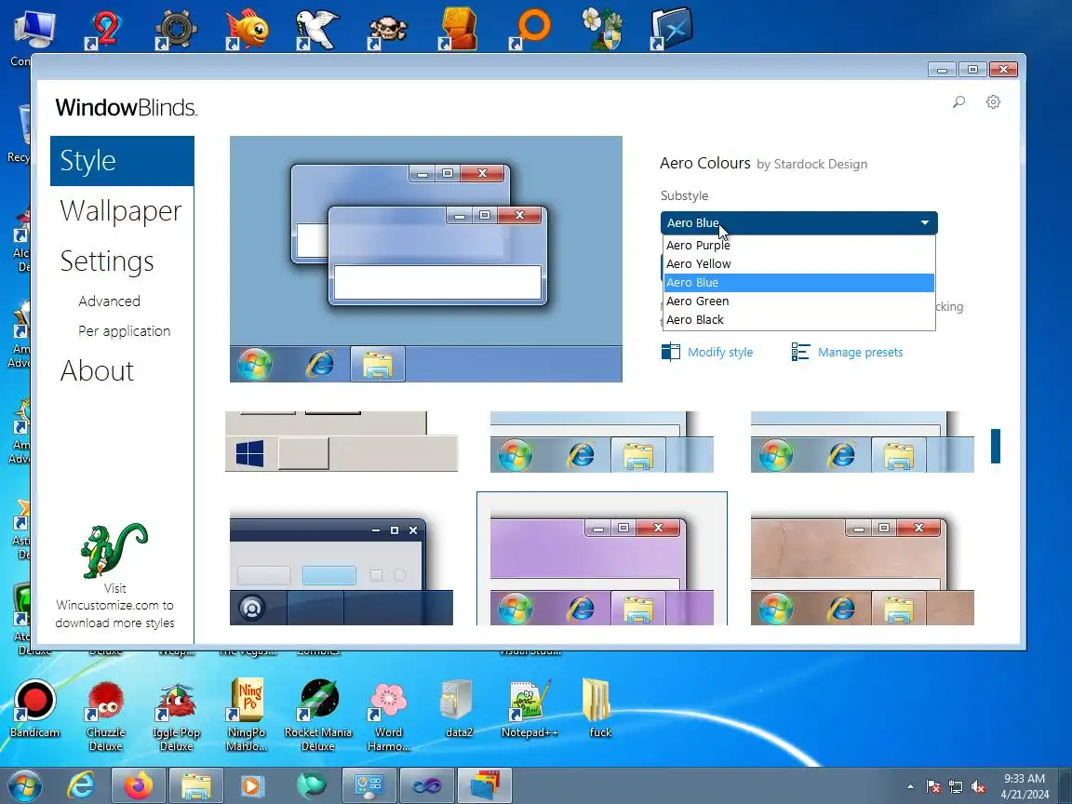1072x804 pixels.
Task: Select the brown marble style thumbnail
Action: coord(862,568)
